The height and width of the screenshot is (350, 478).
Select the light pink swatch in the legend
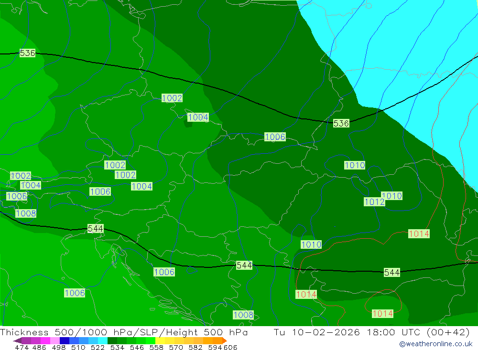point(55,340)
